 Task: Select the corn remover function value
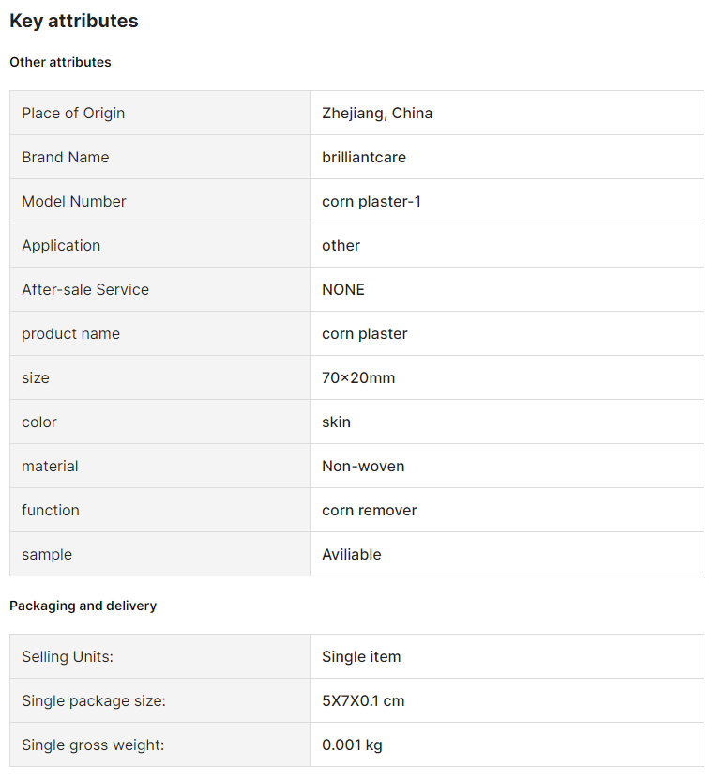pyautogui.click(x=370, y=511)
